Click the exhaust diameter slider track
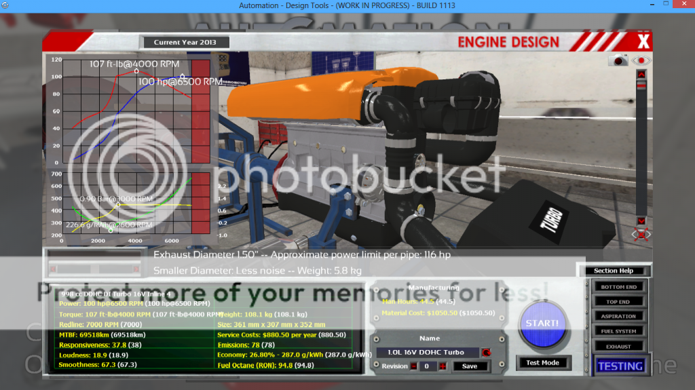695x390 pixels. click(94, 269)
